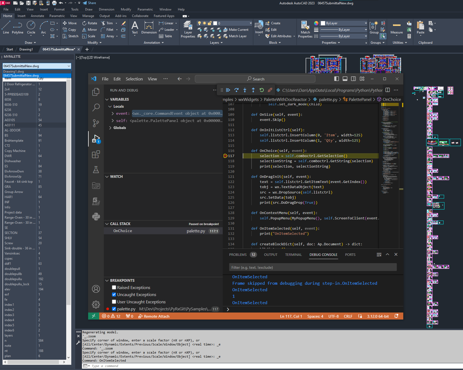
Task: Open the ByLayer color swatch dropdown
Action: 344,23
